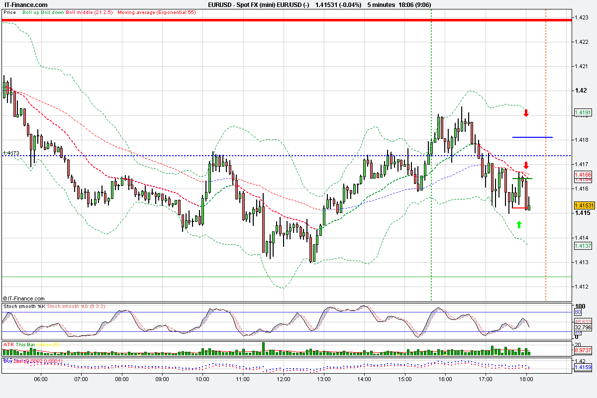This screenshot has width=597, height=398.
Task: Click the 10:00 time axis label
Action: pyautogui.click(x=202, y=379)
